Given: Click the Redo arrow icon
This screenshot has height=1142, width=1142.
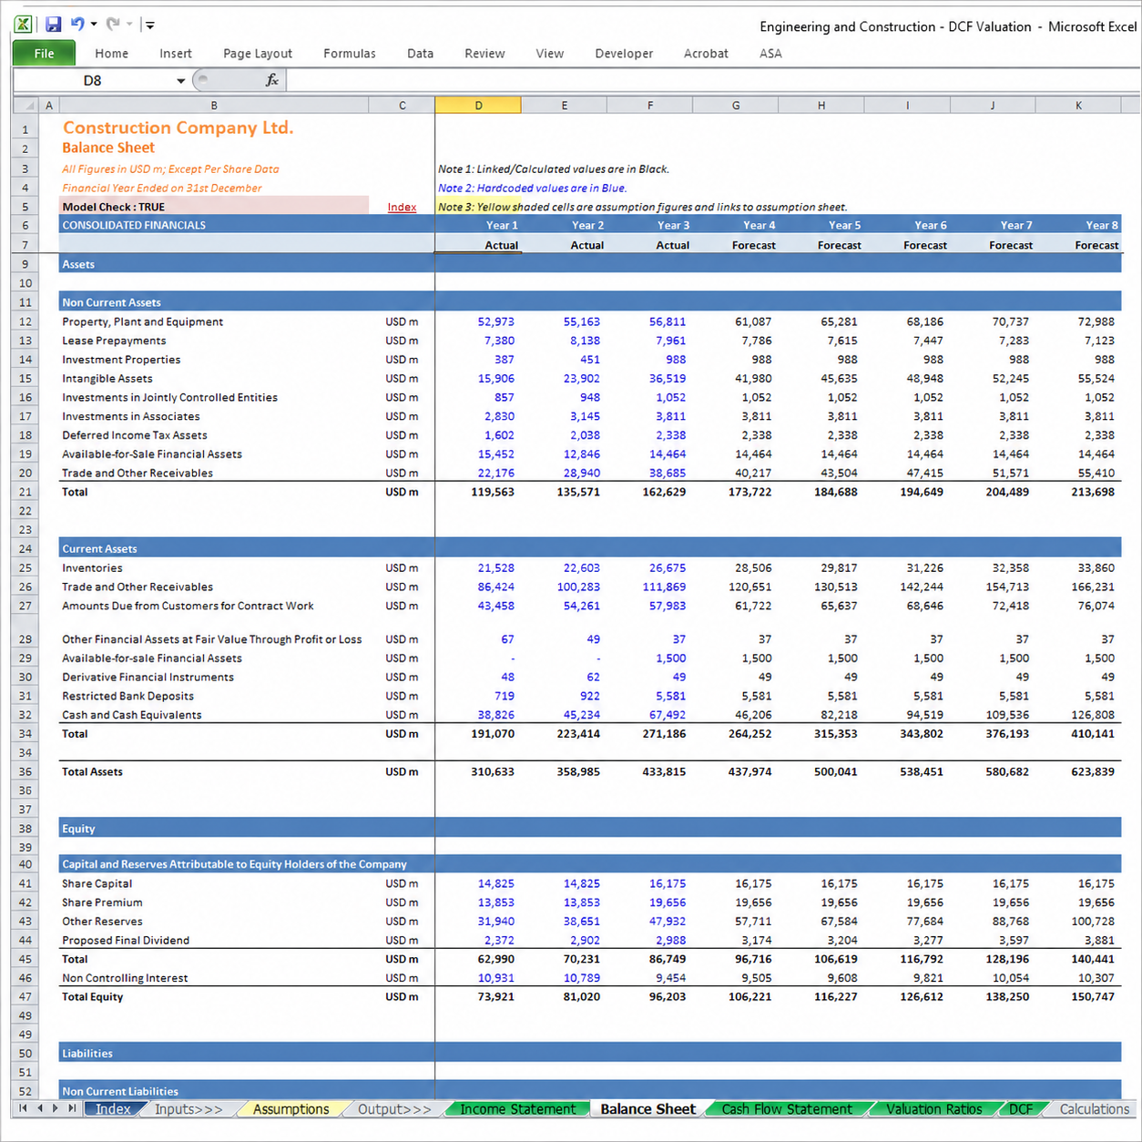Looking at the screenshot, I should [x=113, y=24].
